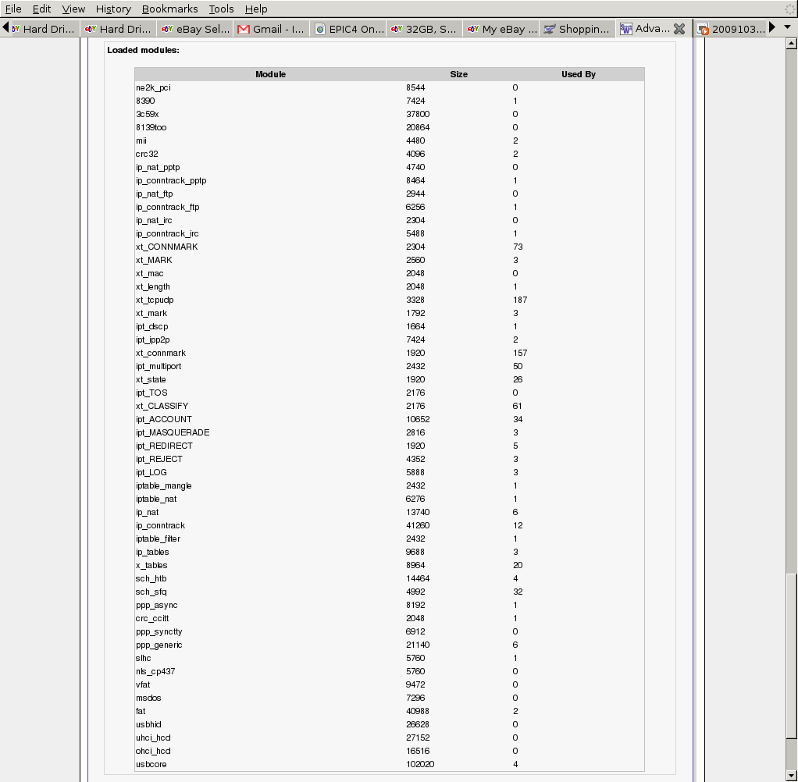Click the eBay Sel... tab favicon
The width and height of the screenshot is (798, 782).
click(167, 29)
